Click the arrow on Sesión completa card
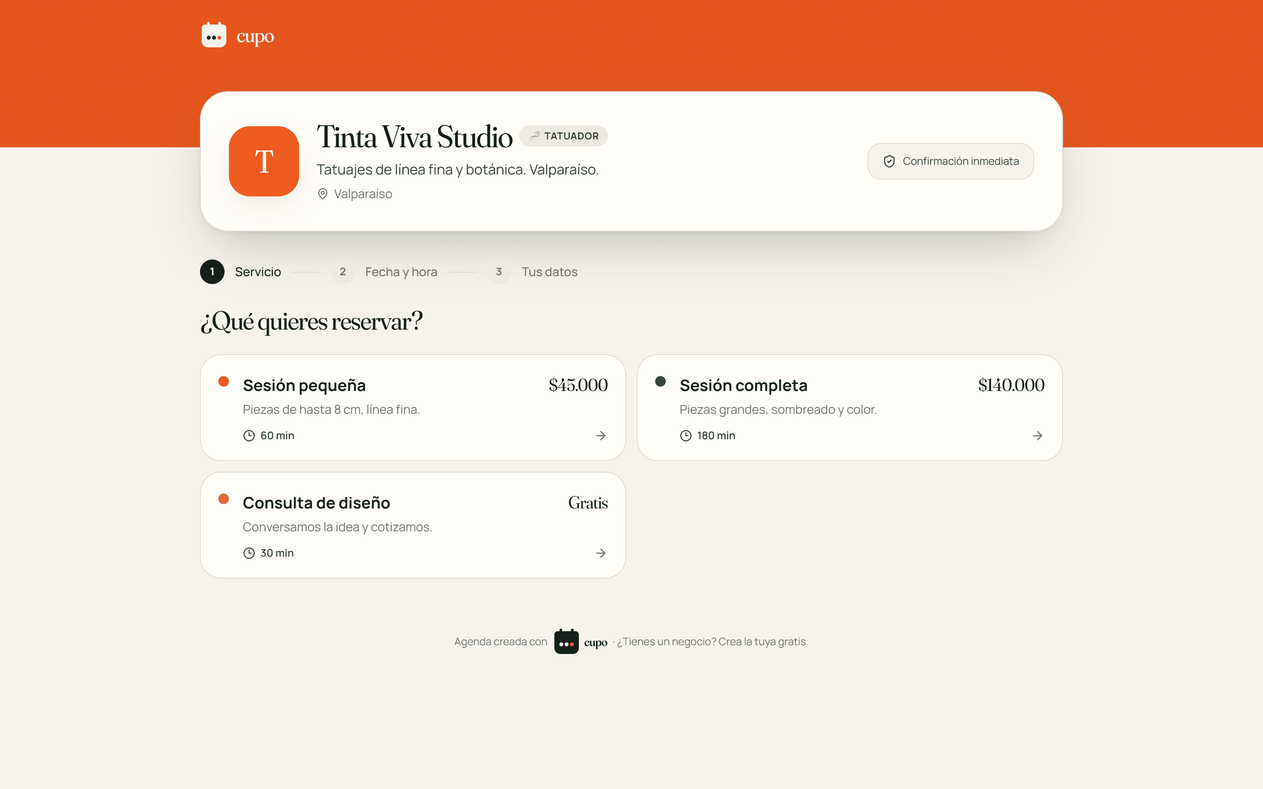This screenshot has width=1263, height=789. [1038, 436]
